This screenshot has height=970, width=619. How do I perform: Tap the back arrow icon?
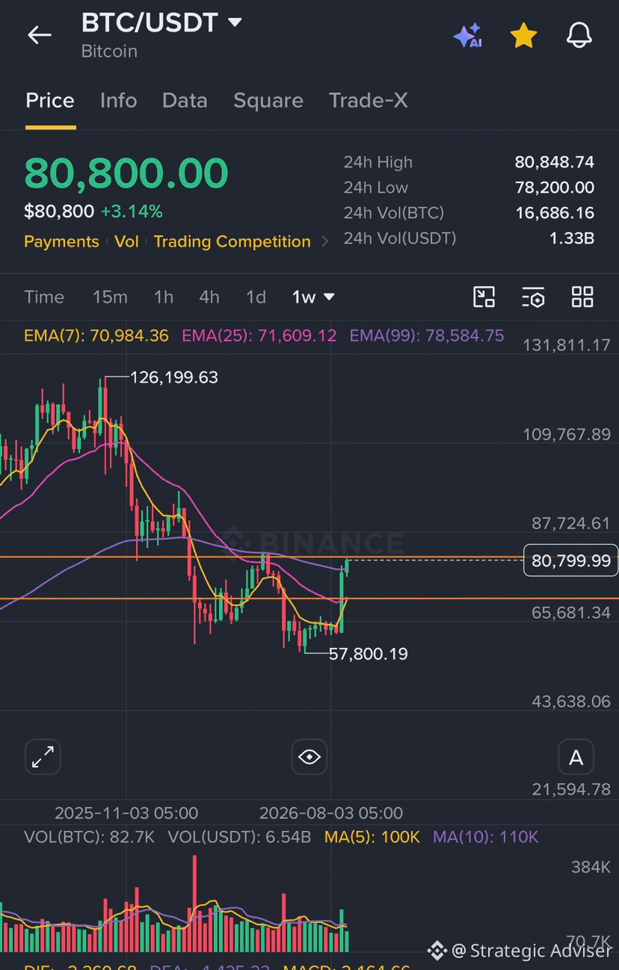39,35
